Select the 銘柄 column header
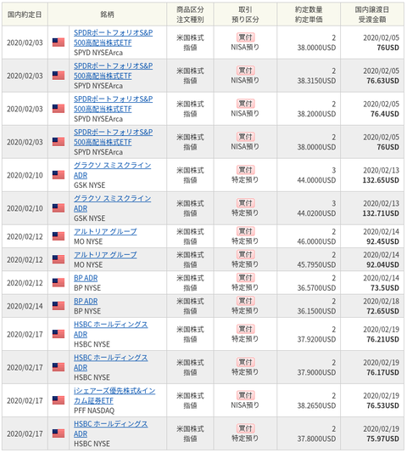407x453 pixels. [x=107, y=14]
